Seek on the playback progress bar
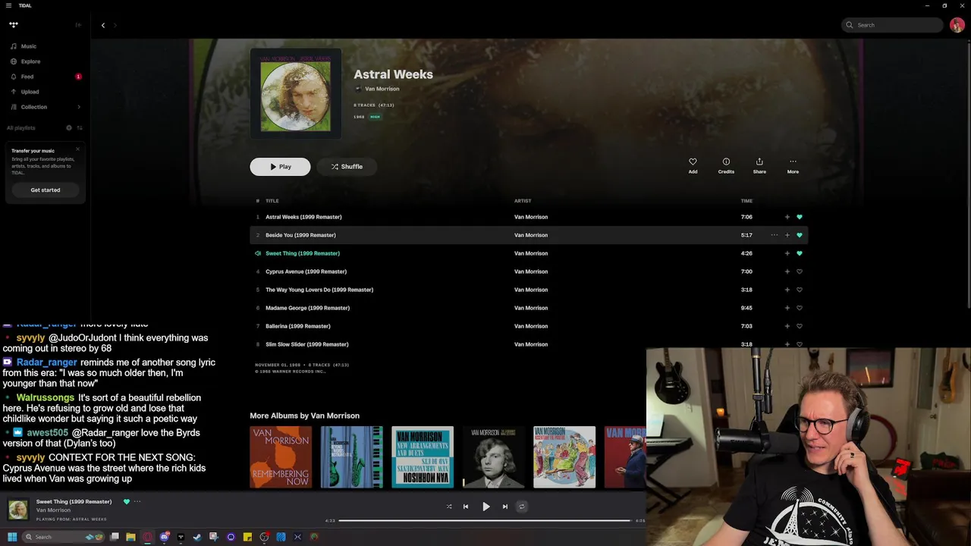Viewport: 971px width, 546px height. pos(485,521)
